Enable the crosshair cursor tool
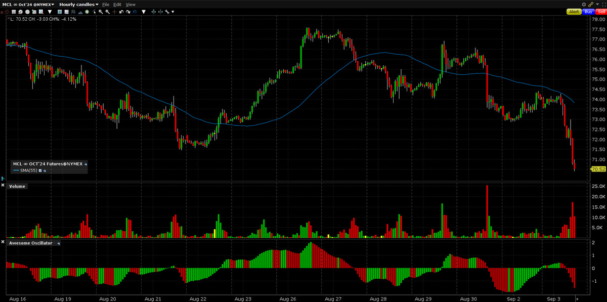The width and height of the screenshot is (607, 302). [114, 11]
